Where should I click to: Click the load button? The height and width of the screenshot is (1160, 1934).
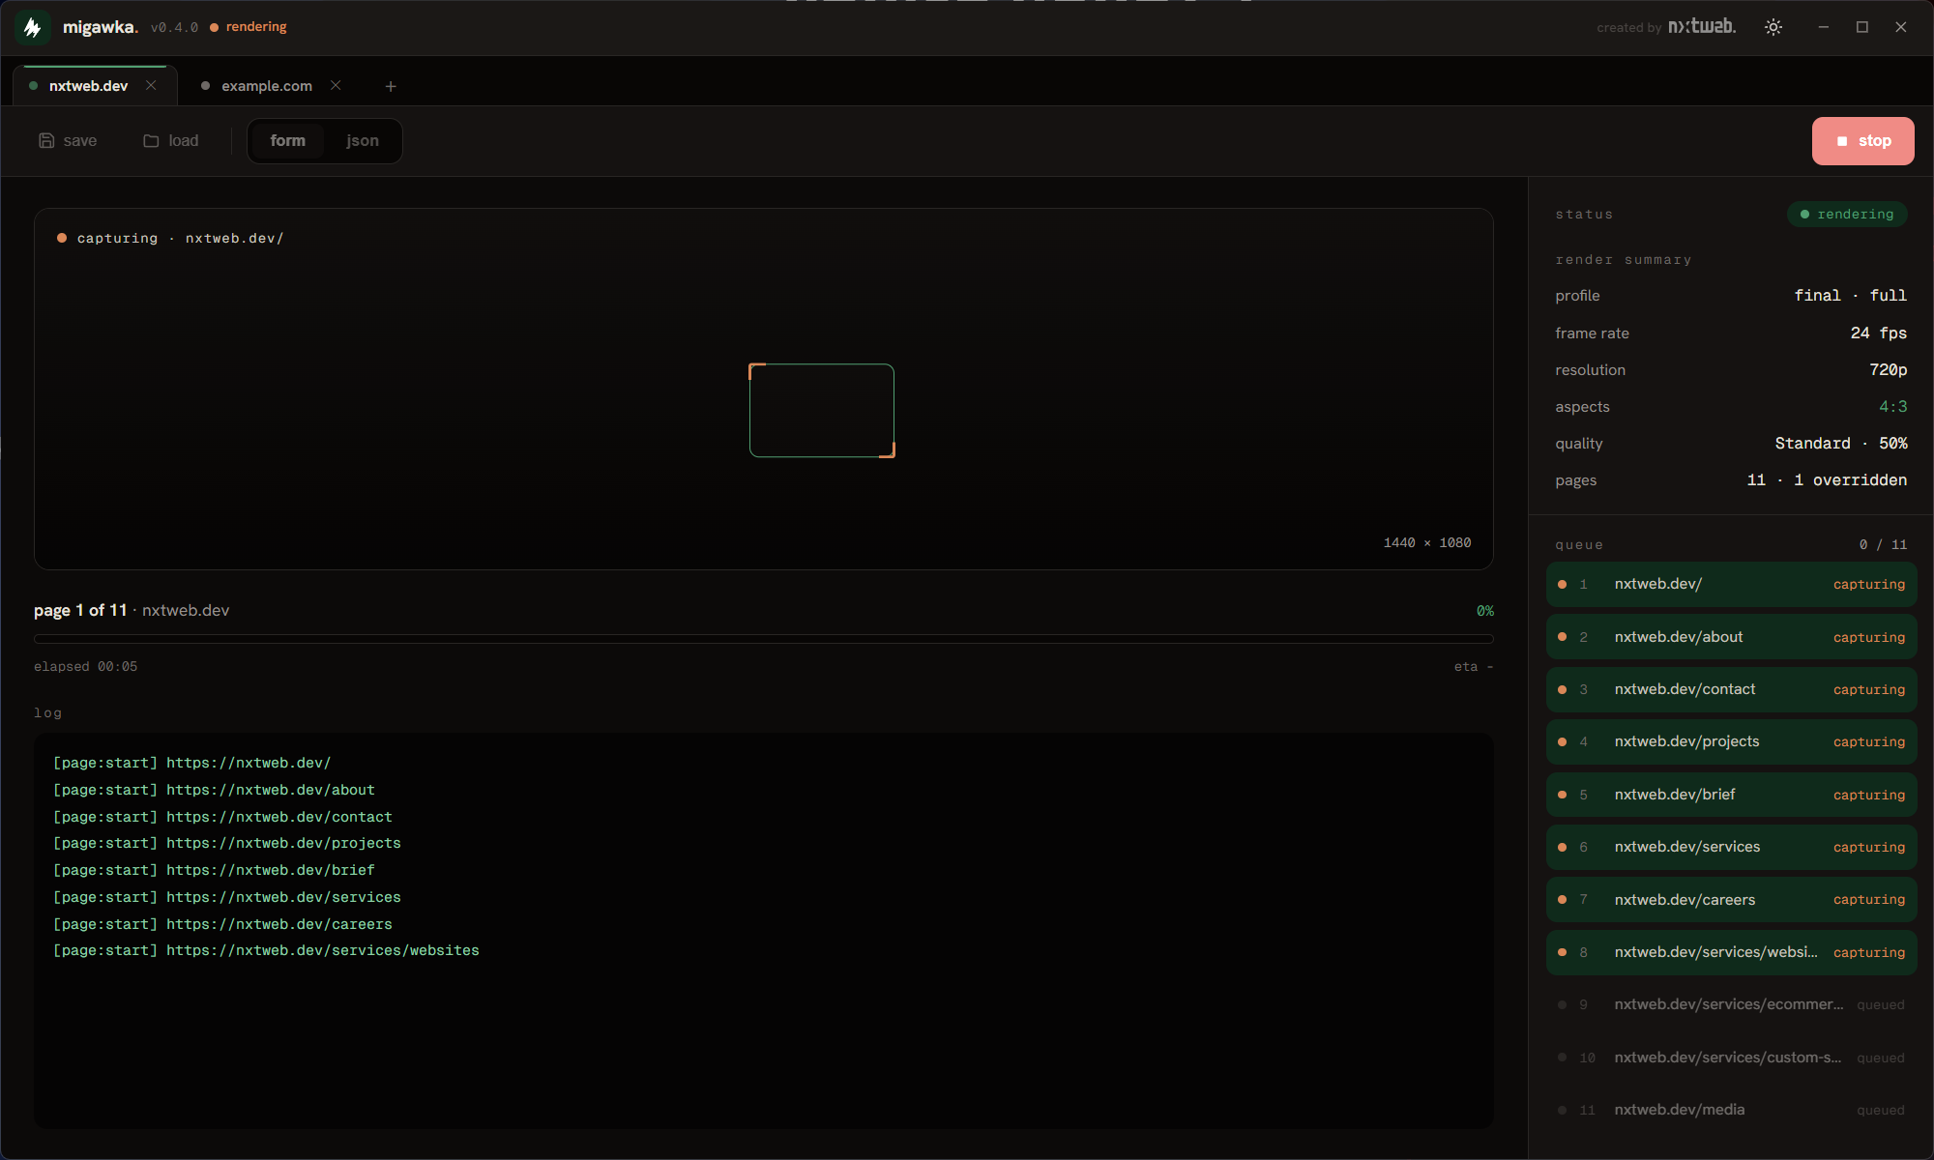pyautogui.click(x=171, y=141)
